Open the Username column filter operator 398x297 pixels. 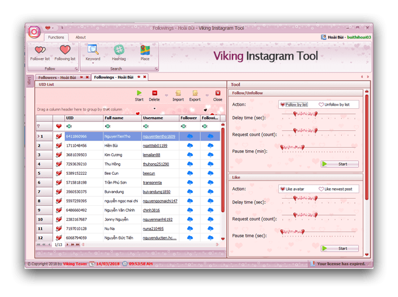pyautogui.click(x=146, y=126)
